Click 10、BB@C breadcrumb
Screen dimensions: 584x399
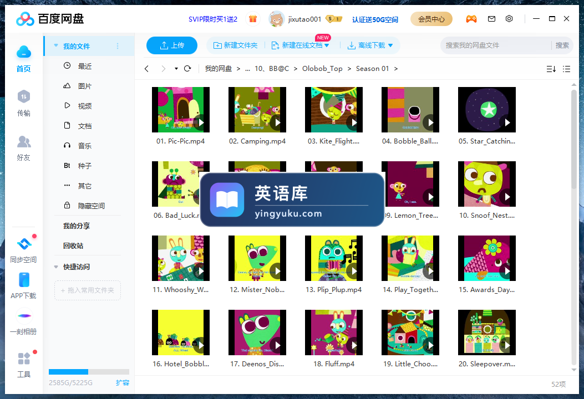pyautogui.click(x=272, y=69)
